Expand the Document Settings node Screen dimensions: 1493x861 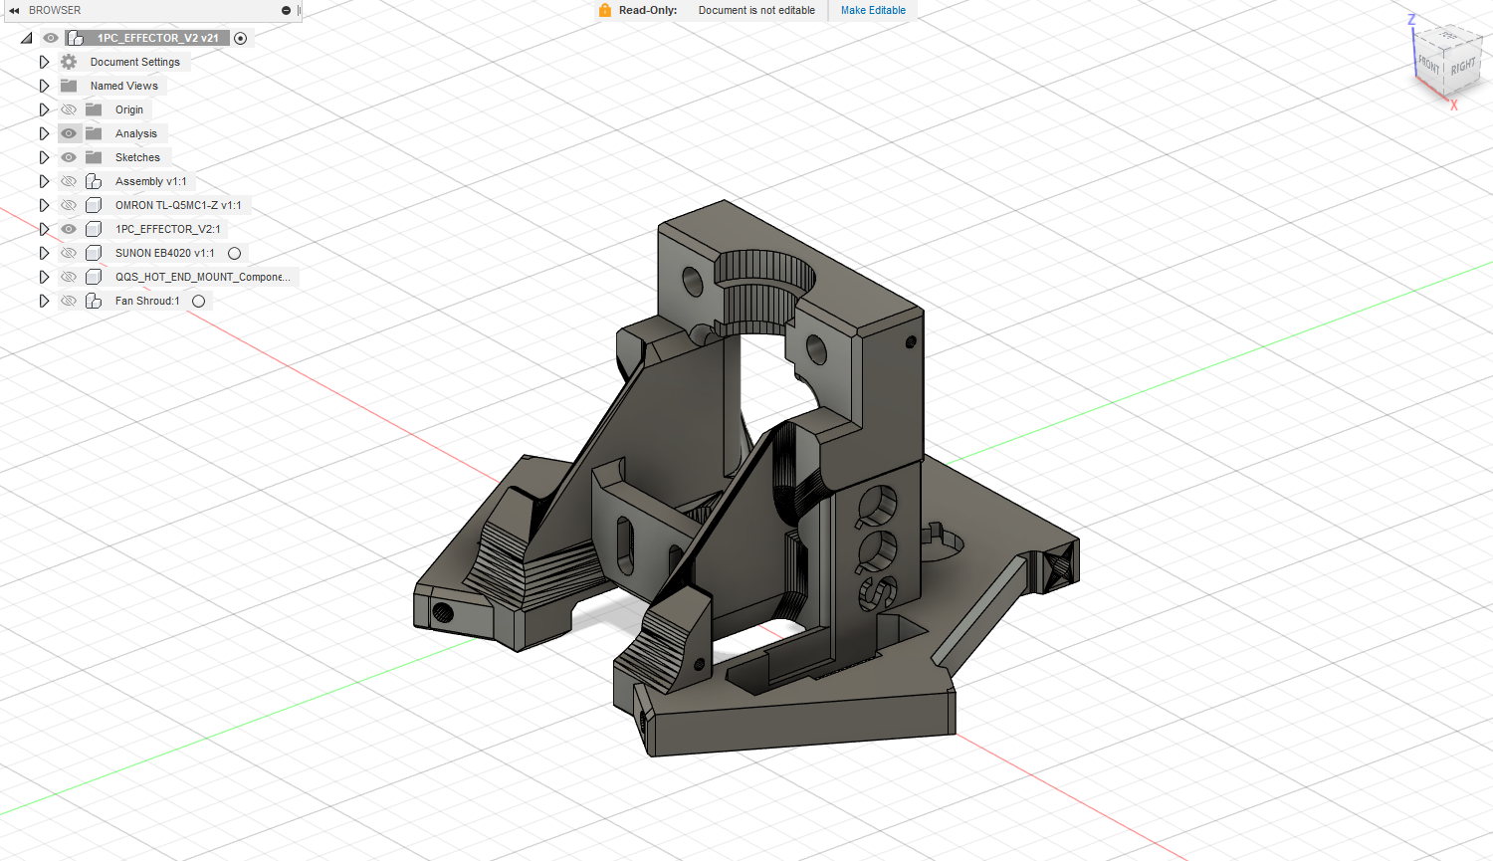[x=44, y=62]
